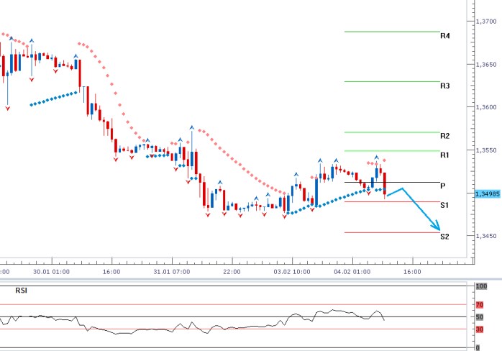
Task: Click the RSI 0 scale label
Action: click(x=478, y=348)
